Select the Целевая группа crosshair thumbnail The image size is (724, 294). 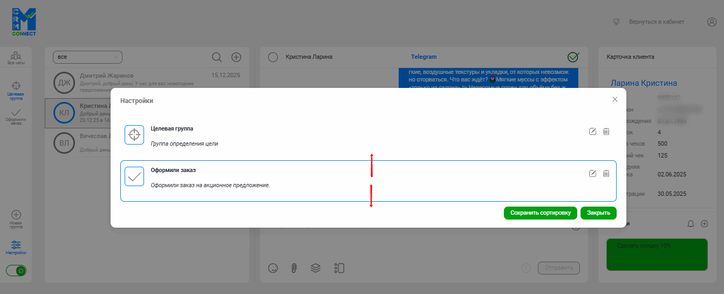pyautogui.click(x=134, y=135)
